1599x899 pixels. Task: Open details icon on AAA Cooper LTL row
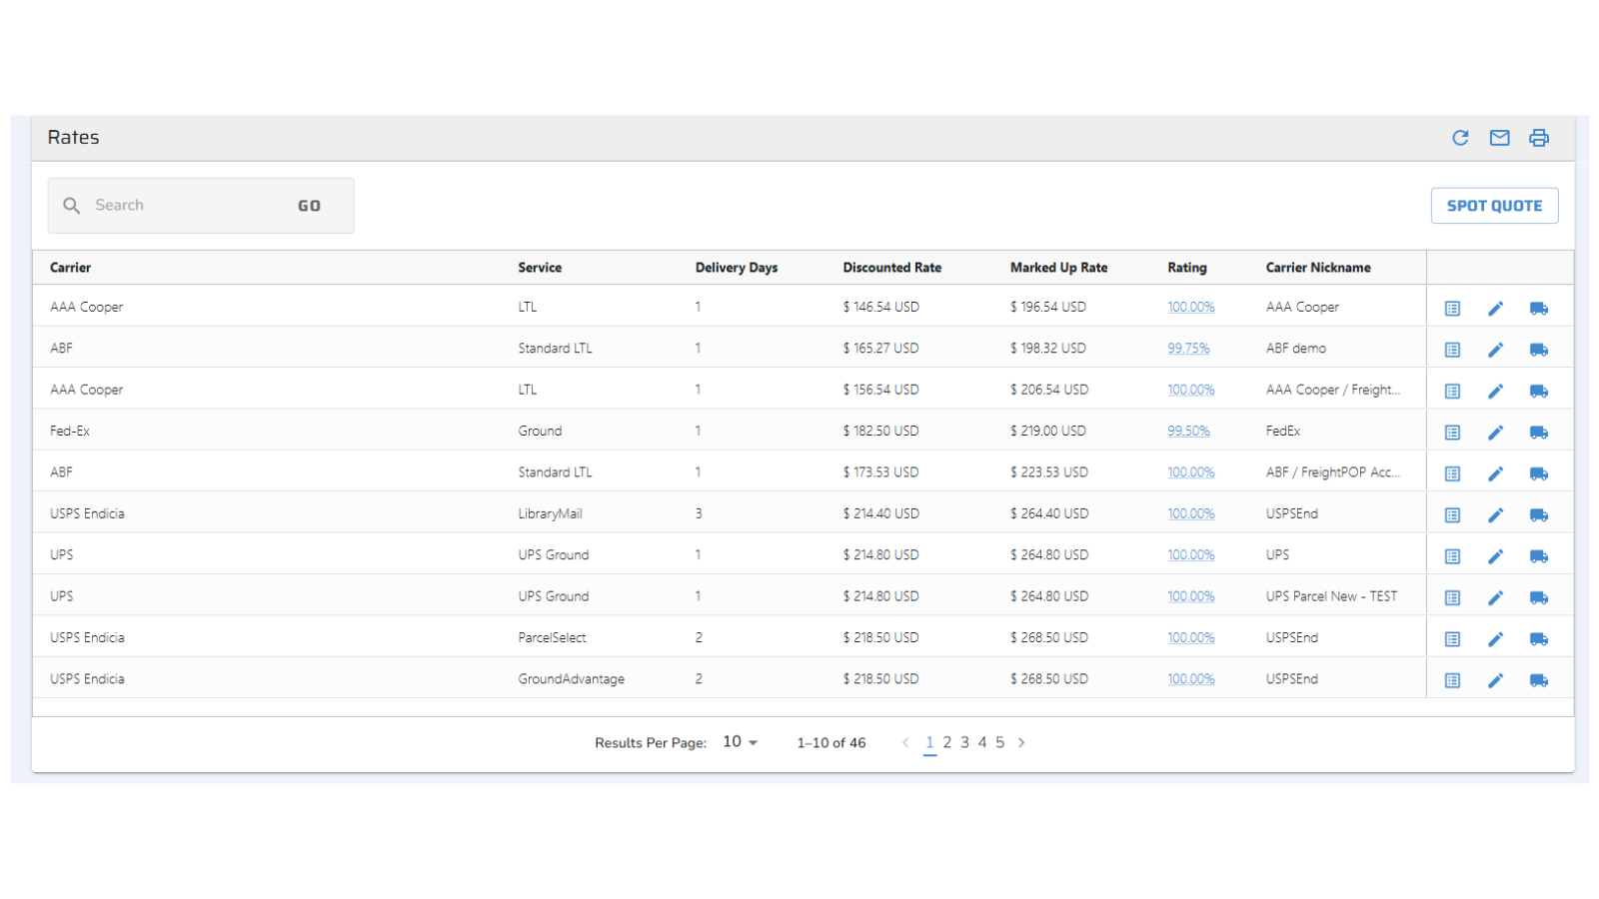(1451, 308)
